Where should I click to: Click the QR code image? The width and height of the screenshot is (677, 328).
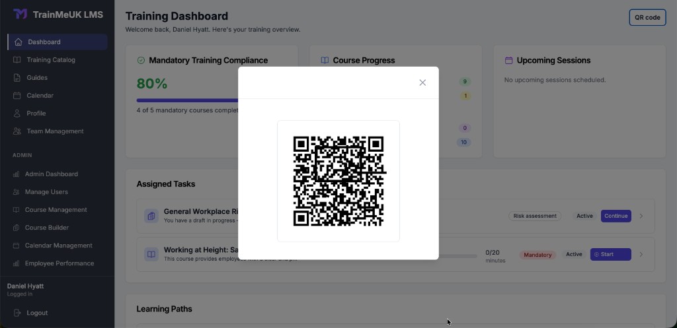click(338, 181)
